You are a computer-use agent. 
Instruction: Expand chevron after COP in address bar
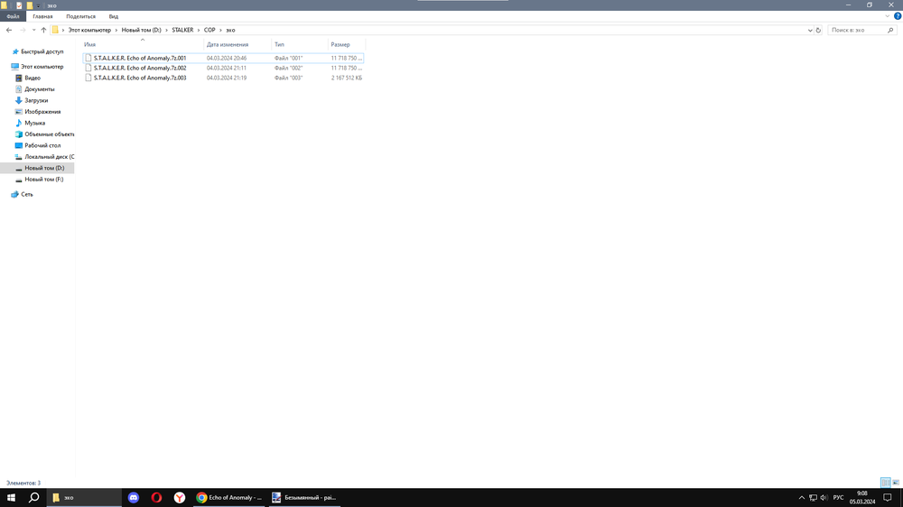(220, 30)
